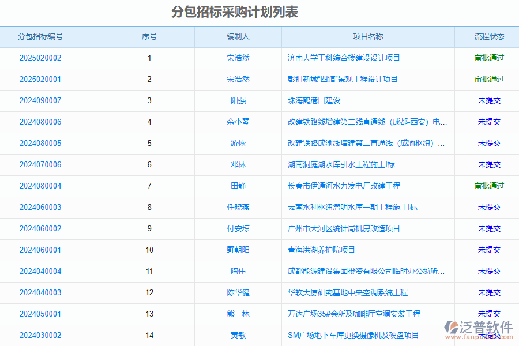Click 审批通过 status for 2025020001
The width and height of the screenshot is (519, 346).
[489, 79]
